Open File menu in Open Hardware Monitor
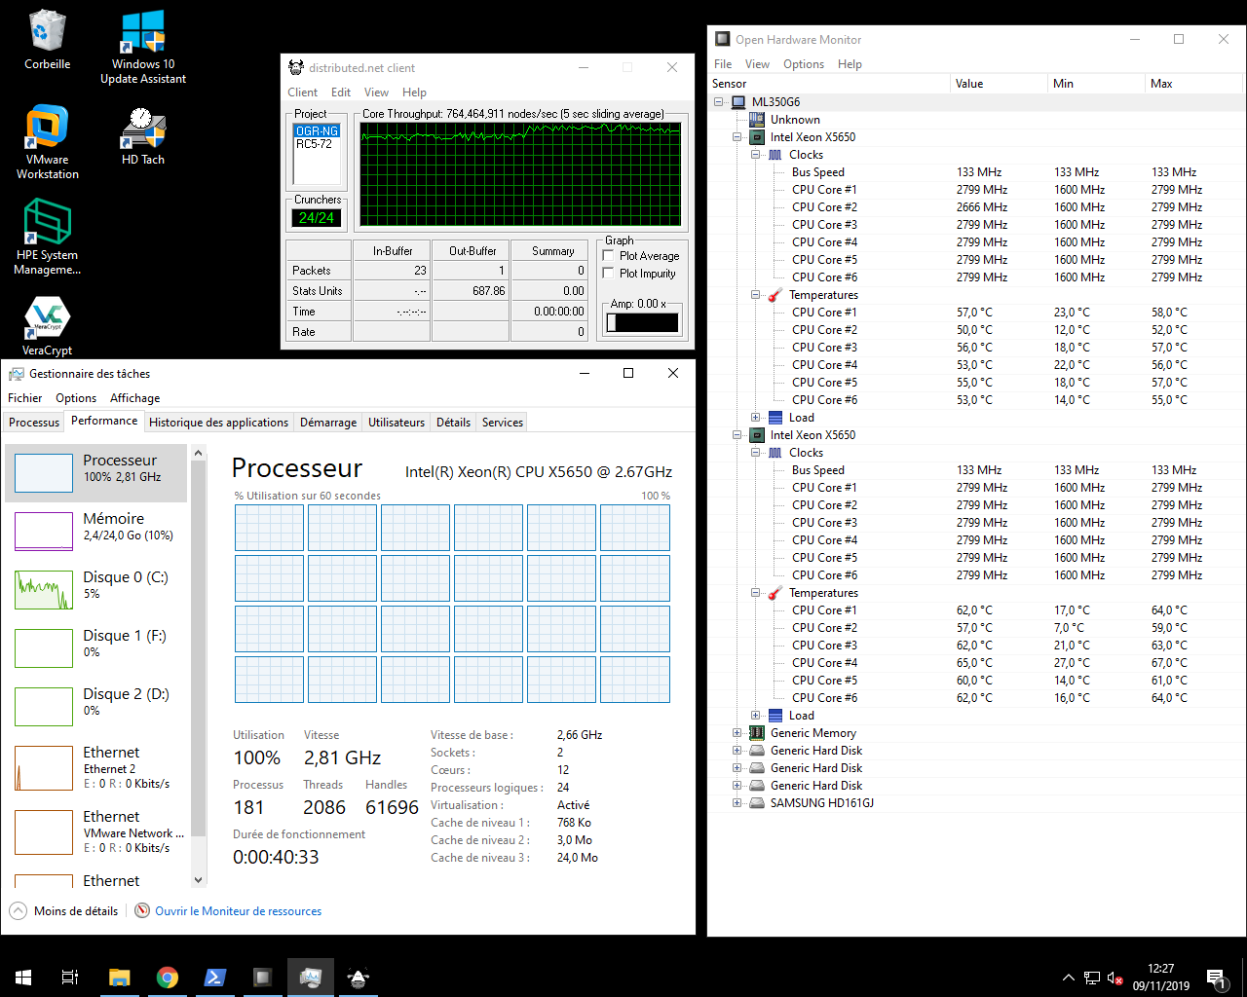The width and height of the screenshot is (1247, 997). coord(723,64)
